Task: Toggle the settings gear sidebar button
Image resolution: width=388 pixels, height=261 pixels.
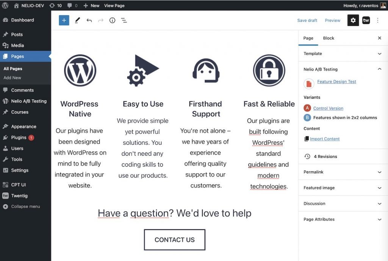Action: tap(353, 20)
